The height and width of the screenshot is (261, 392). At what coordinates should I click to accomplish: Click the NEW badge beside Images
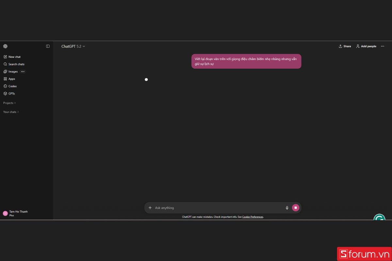tap(23, 71)
